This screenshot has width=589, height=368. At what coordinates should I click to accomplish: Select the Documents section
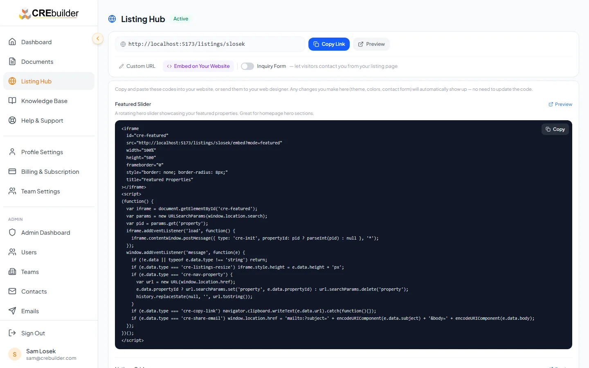point(37,61)
